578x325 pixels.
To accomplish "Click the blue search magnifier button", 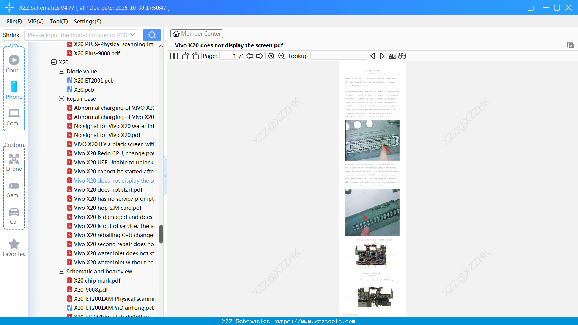I will coord(152,35).
